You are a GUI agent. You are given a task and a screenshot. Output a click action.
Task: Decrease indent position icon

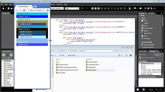tap(118, 8)
